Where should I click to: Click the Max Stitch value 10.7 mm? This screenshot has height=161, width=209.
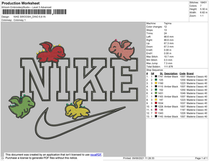pos(169,57)
